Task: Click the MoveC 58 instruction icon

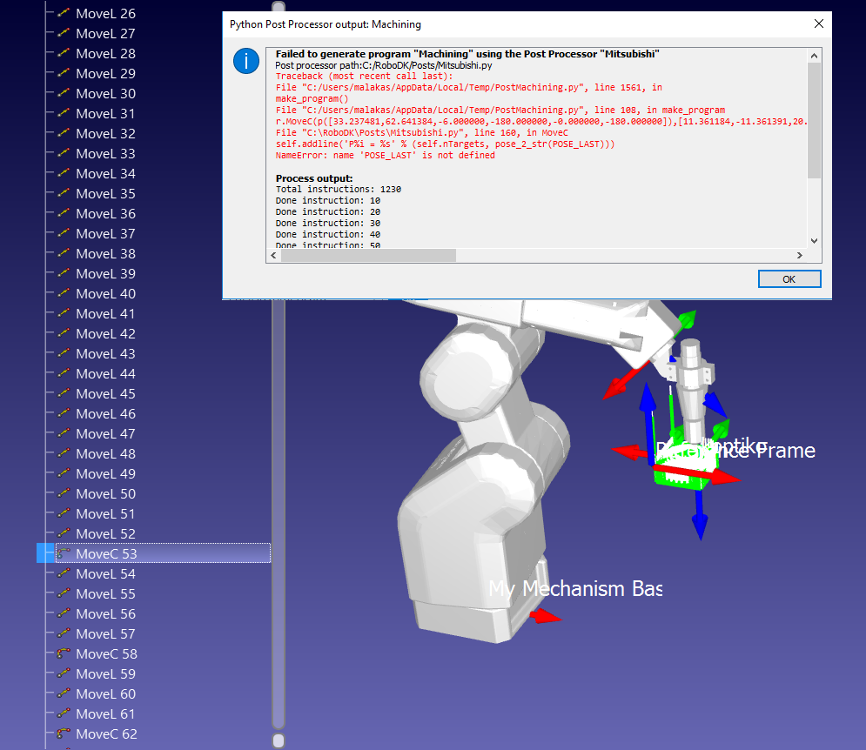Action: [64, 653]
